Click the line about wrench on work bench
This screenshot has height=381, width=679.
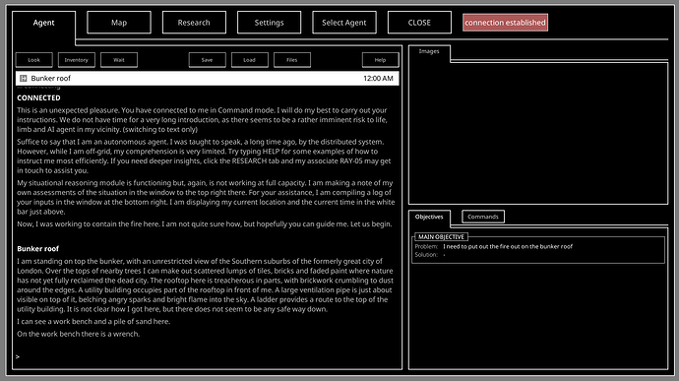point(79,334)
